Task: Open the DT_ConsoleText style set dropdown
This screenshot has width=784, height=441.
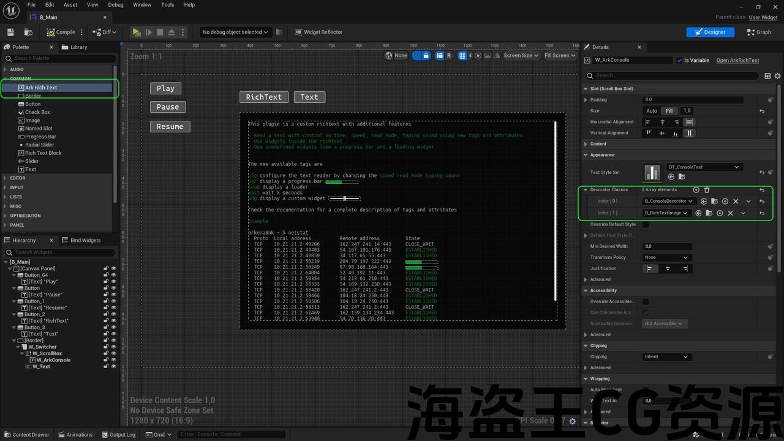Action: coord(704,167)
